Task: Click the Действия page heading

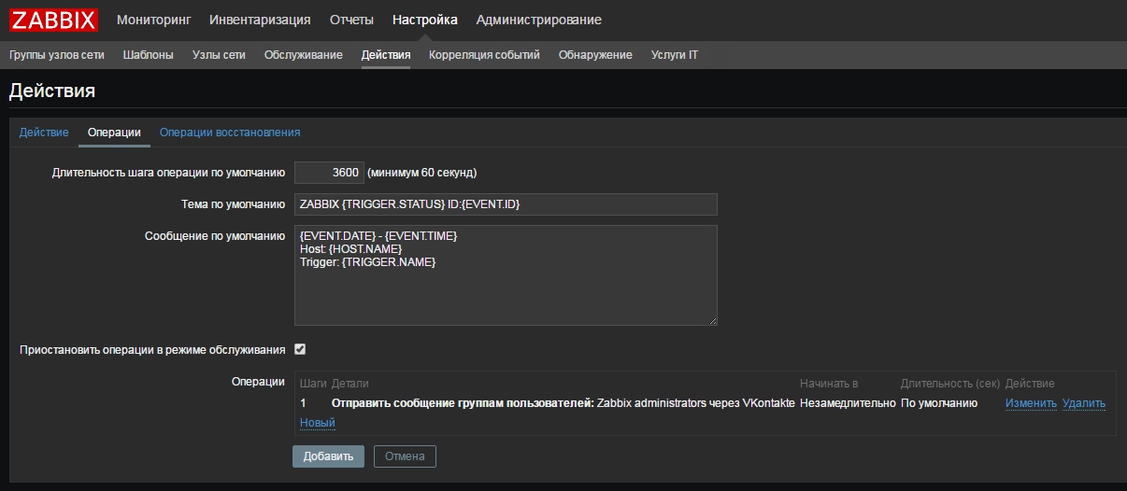Action: coord(52,91)
